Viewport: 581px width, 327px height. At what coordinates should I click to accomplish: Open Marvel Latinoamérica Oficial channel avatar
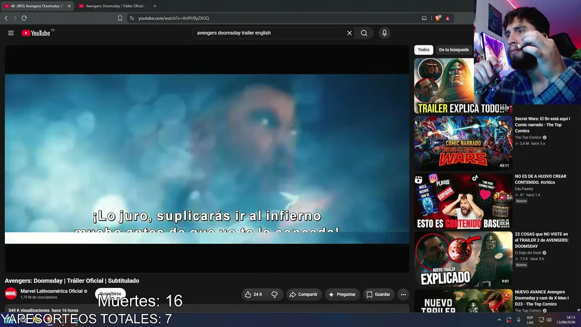pos(11,293)
